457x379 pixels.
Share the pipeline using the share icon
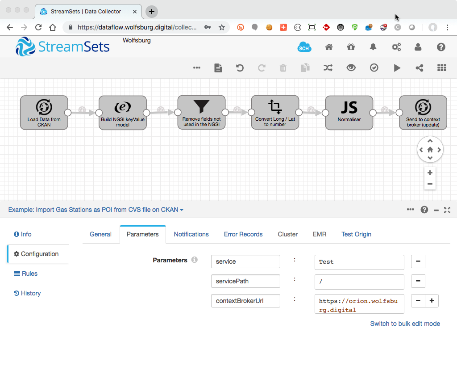(419, 67)
